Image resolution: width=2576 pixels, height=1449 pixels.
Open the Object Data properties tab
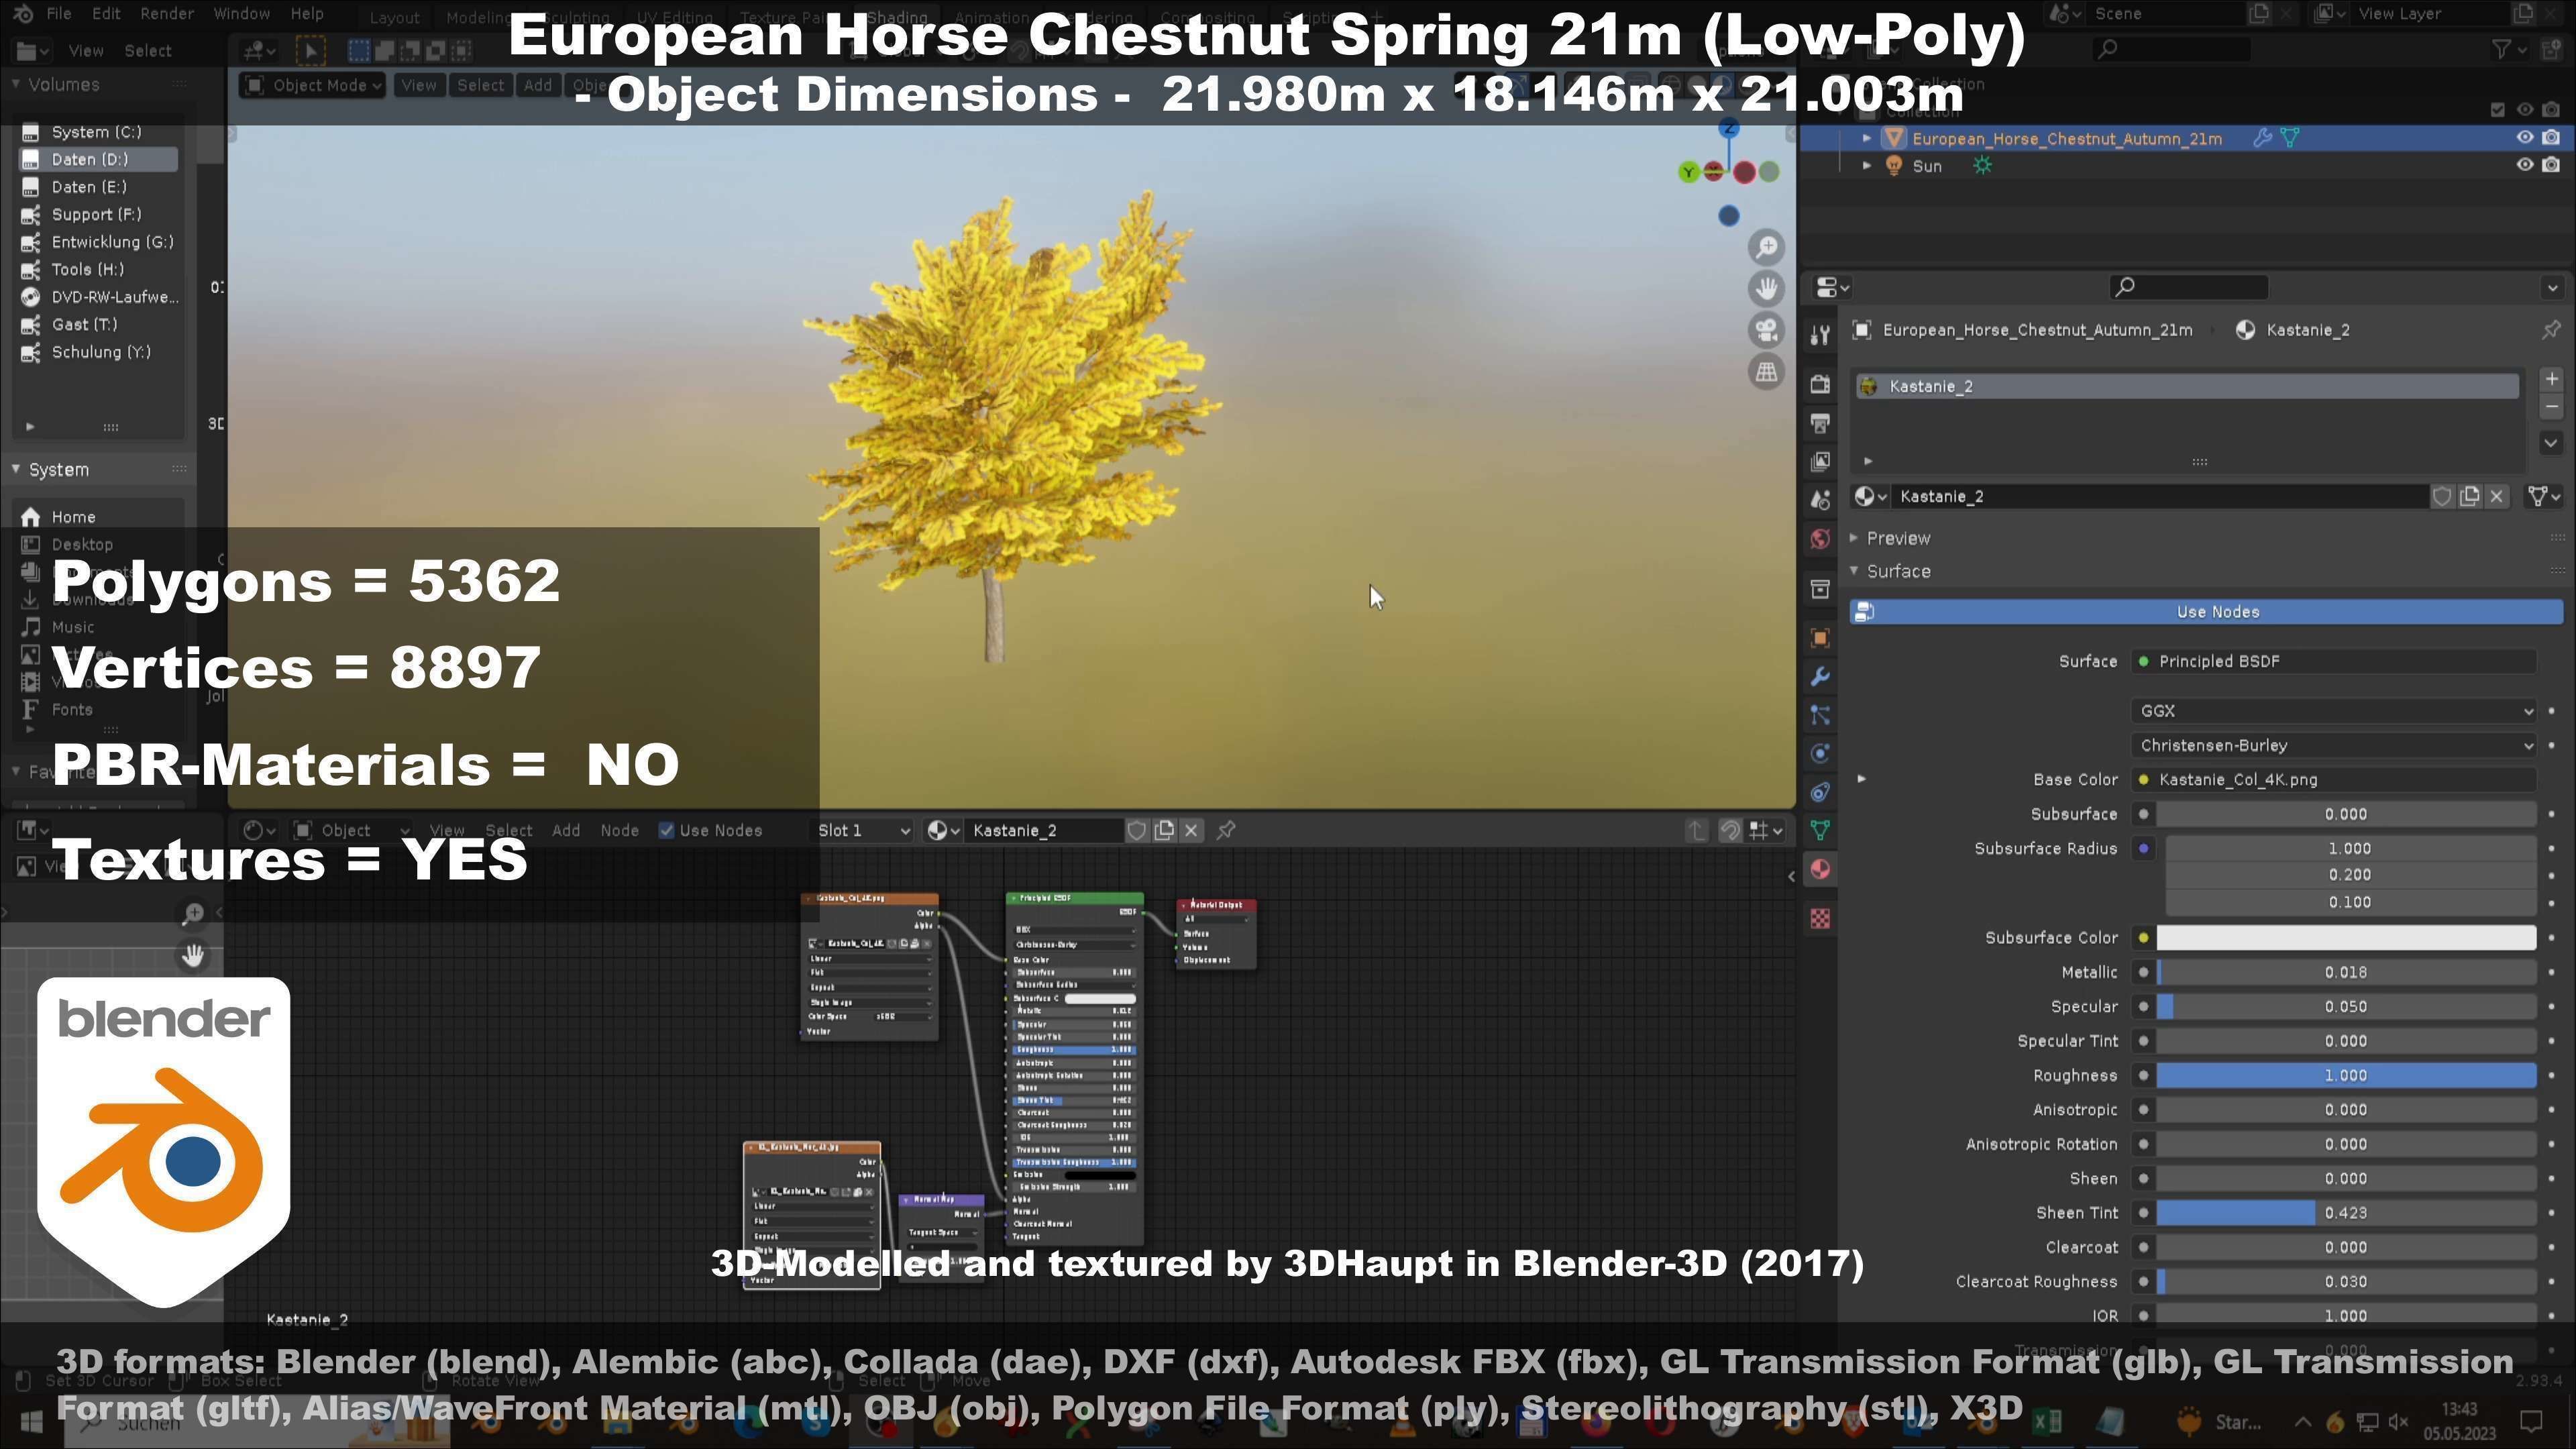(1820, 830)
